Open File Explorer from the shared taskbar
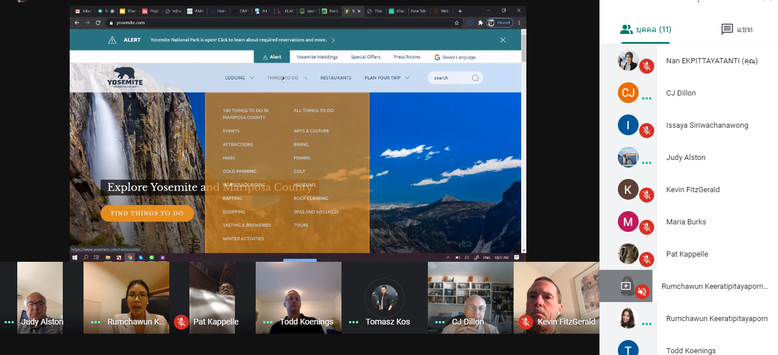Screen dimensions: 778x355 108,258
